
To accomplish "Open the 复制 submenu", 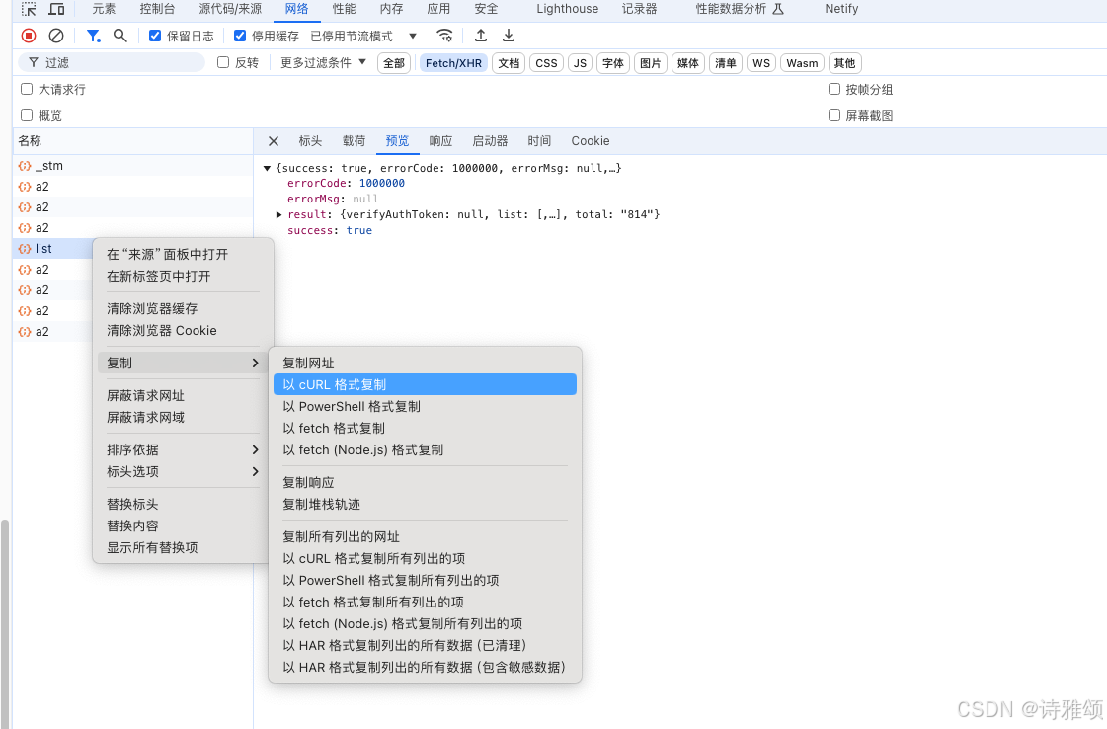I will click(182, 363).
